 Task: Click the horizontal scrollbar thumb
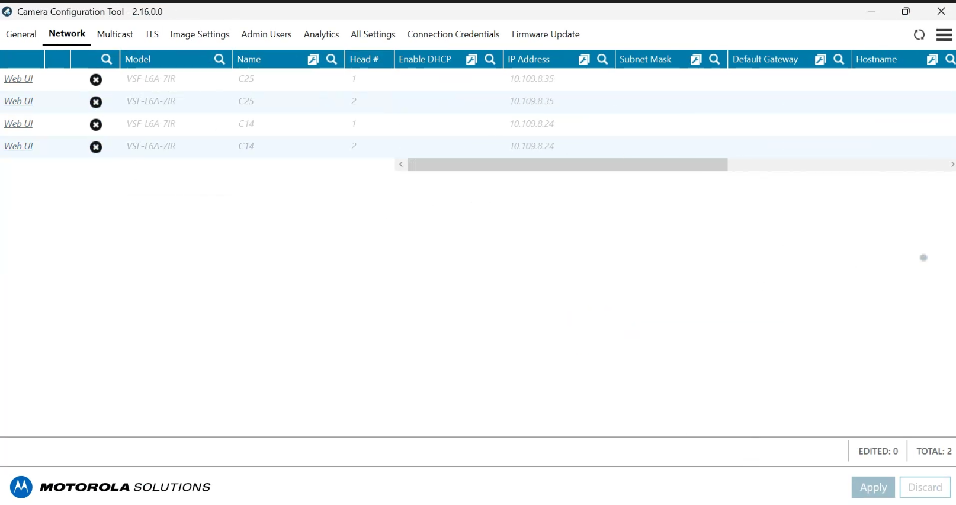tap(567, 165)
